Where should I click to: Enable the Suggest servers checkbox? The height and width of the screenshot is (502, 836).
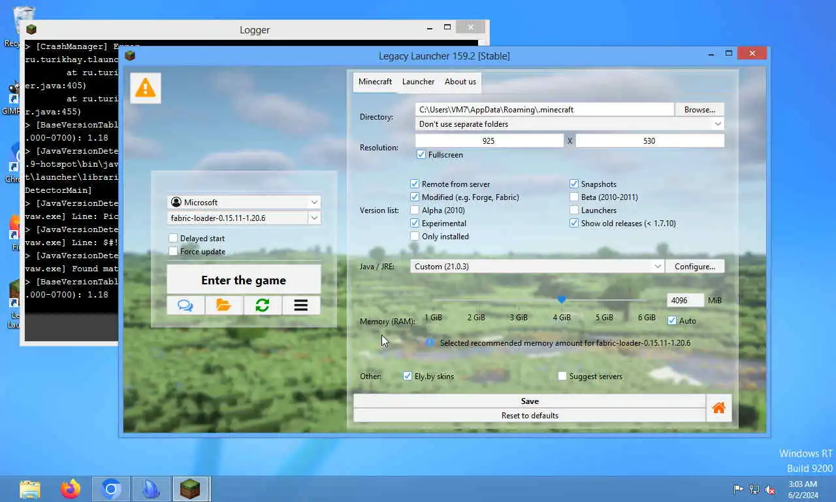point(562,376)
